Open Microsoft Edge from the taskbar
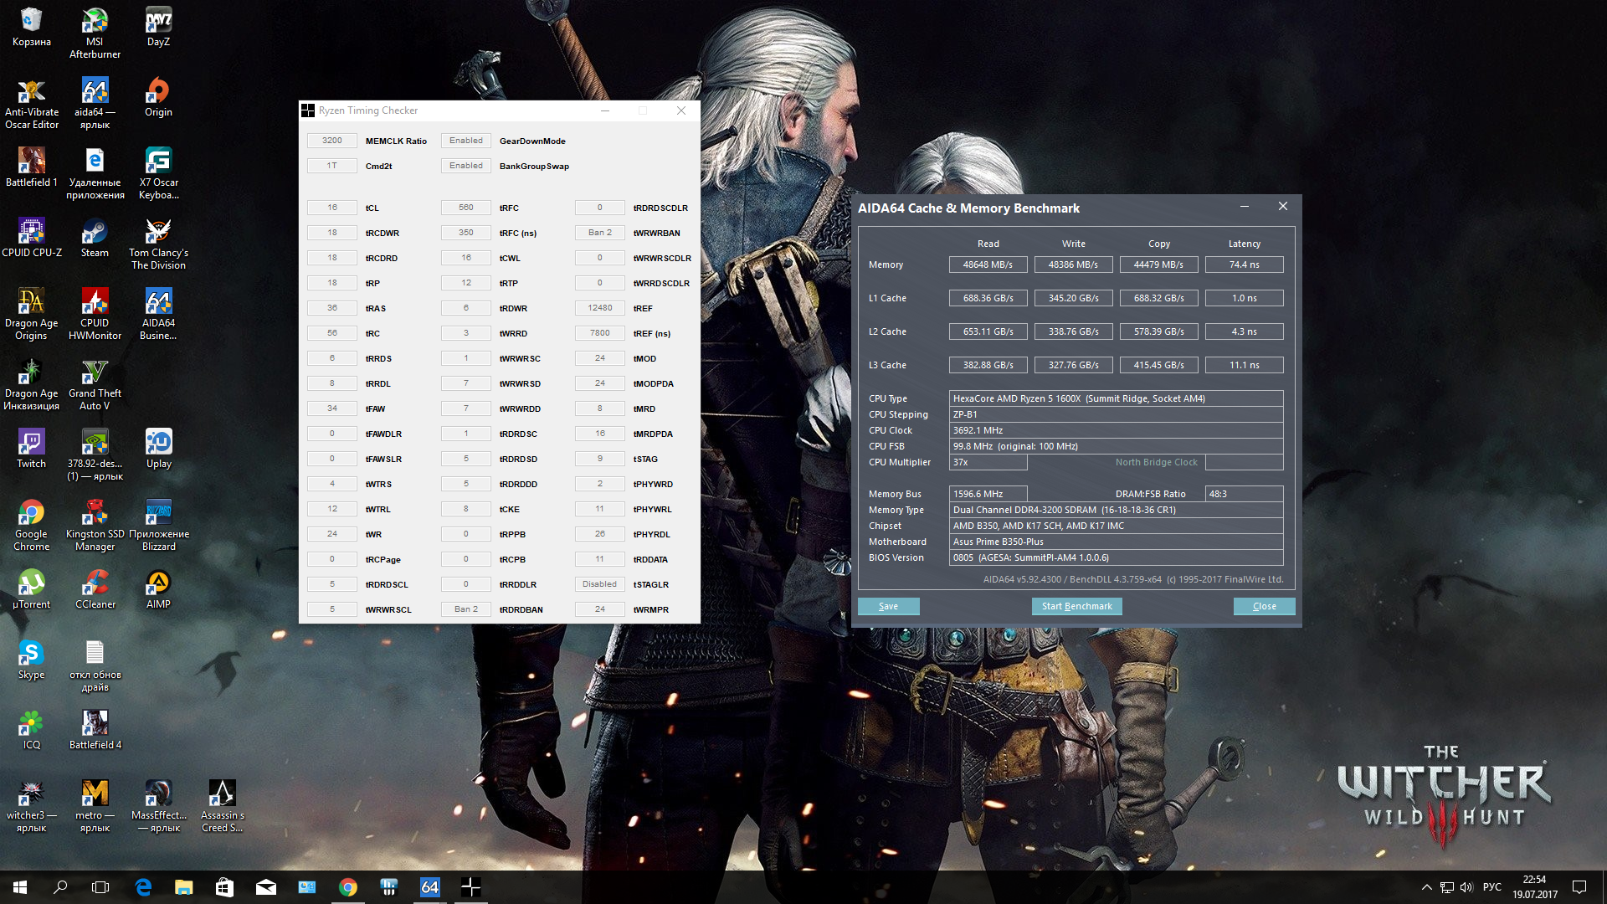1607x904 pixels. tap(143, 887)
